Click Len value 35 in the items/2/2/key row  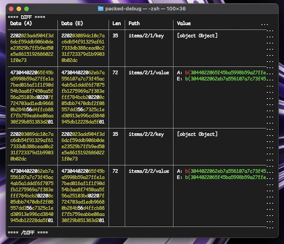point(115,135)
